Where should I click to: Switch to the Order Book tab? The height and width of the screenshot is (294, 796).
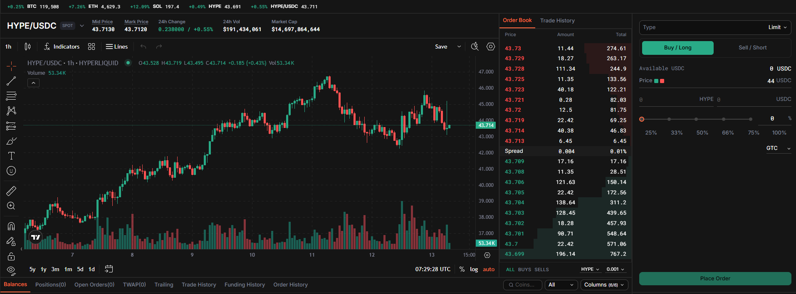point(517,20)
